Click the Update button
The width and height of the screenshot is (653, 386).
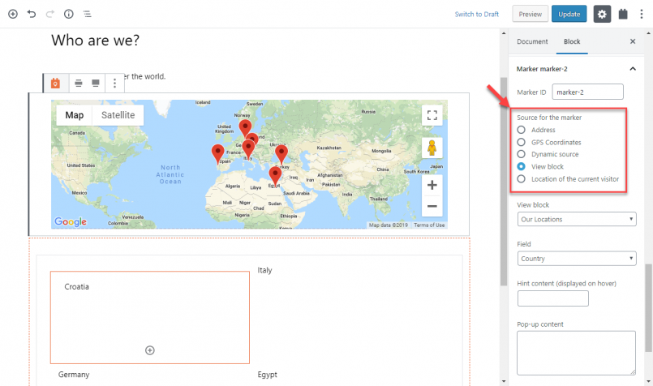(x=569, y=14)
